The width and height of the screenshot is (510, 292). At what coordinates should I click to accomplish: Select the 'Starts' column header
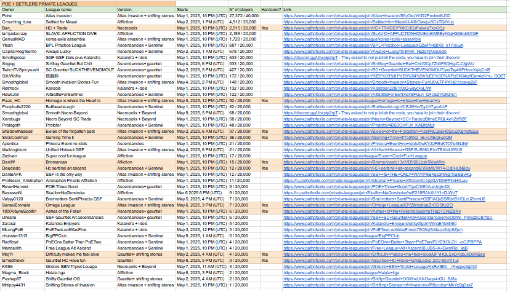pos(202,10)
